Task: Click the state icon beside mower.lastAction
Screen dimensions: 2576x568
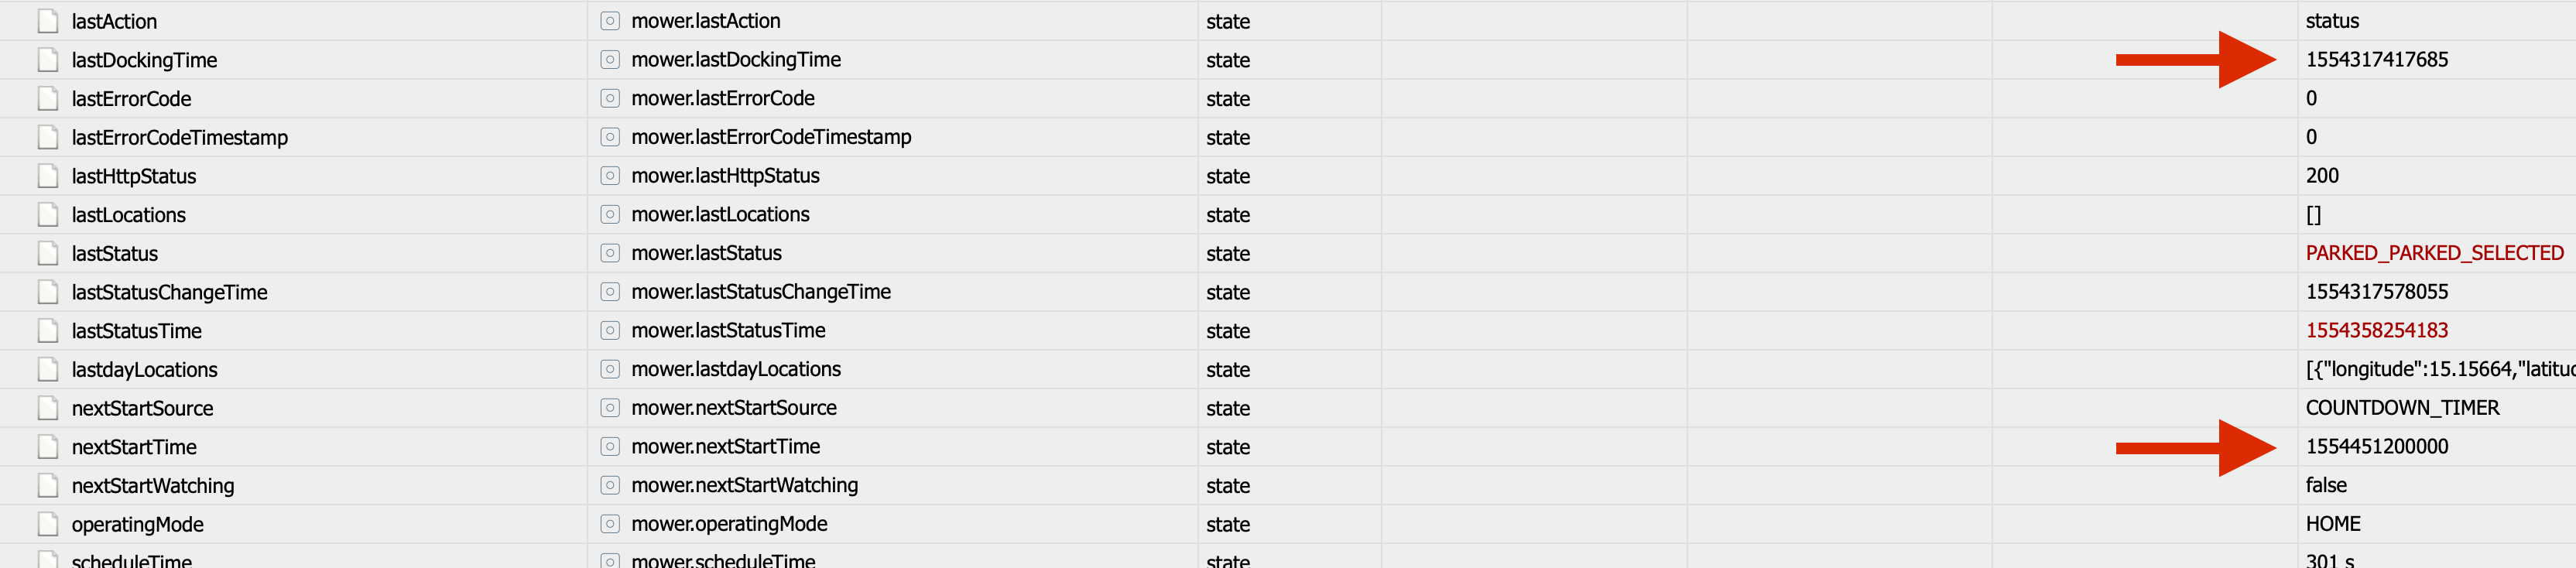Action: pyautogui.click(x=610, y=21)
